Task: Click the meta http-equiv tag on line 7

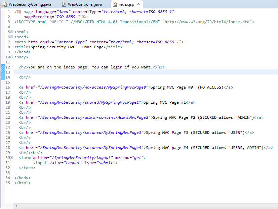Action: point(99,42)
